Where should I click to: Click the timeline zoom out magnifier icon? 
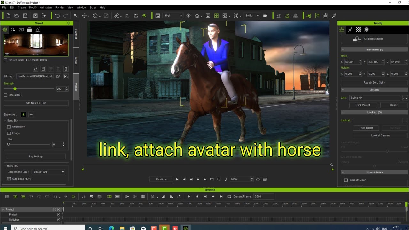pos(153,196)
